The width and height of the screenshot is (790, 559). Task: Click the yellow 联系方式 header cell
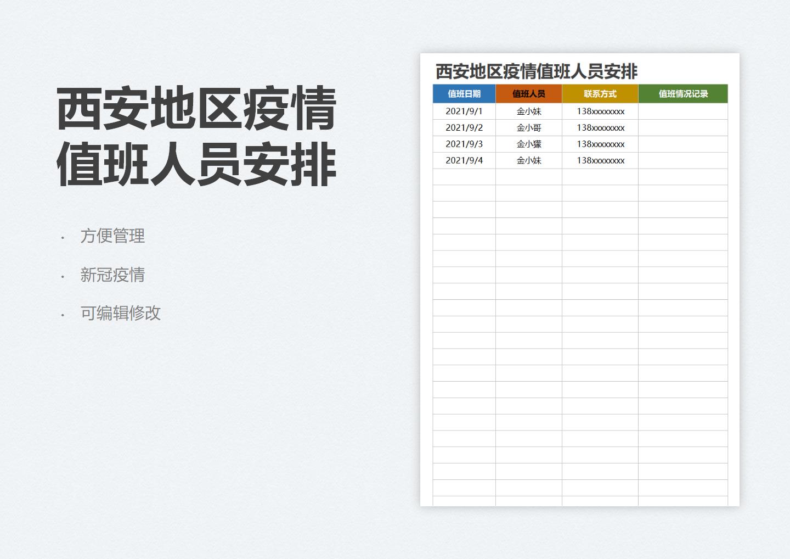coord(599,93)
